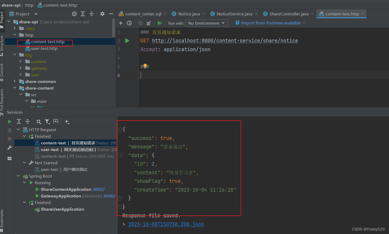
Task: Collapse the HTTP Request services node
Action: [x=18, y=129]
